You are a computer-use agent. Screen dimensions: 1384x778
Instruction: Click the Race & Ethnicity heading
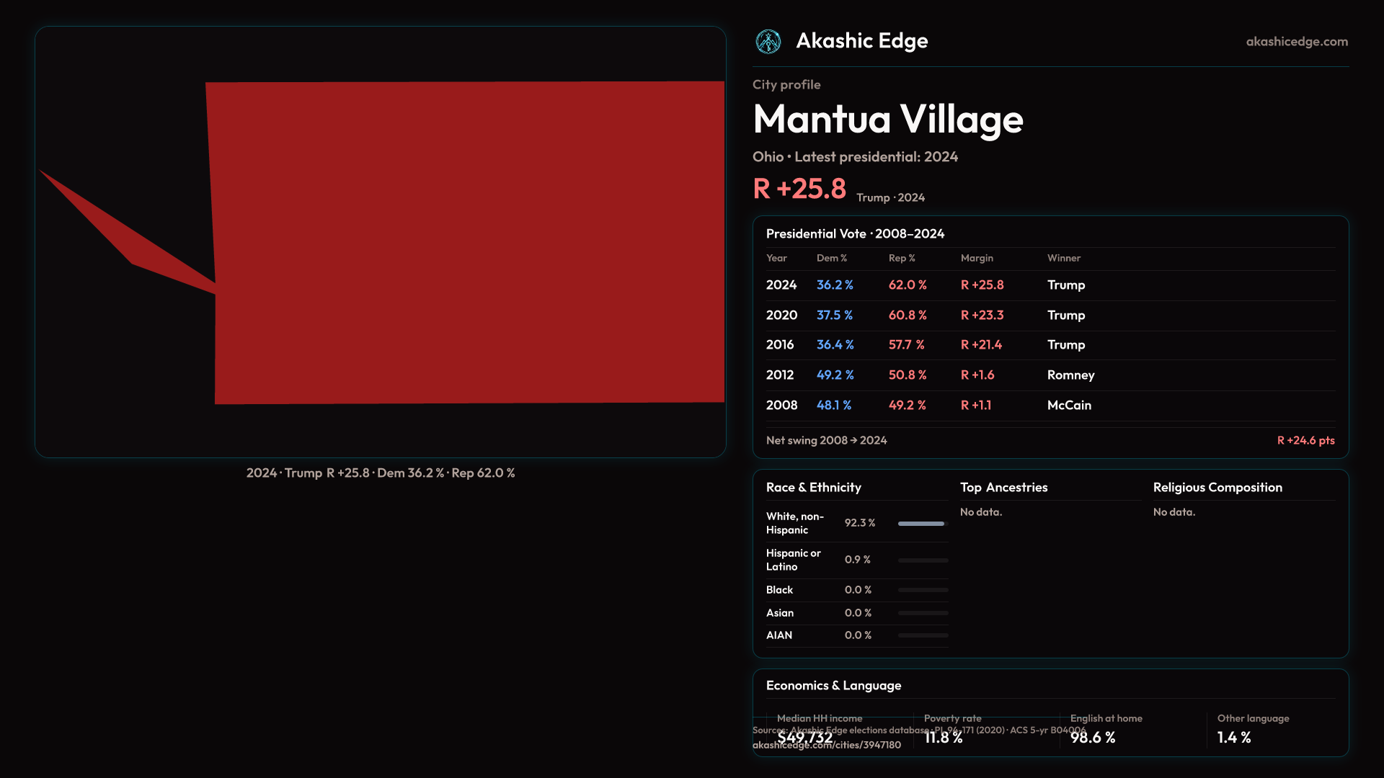tap(813, 488)
